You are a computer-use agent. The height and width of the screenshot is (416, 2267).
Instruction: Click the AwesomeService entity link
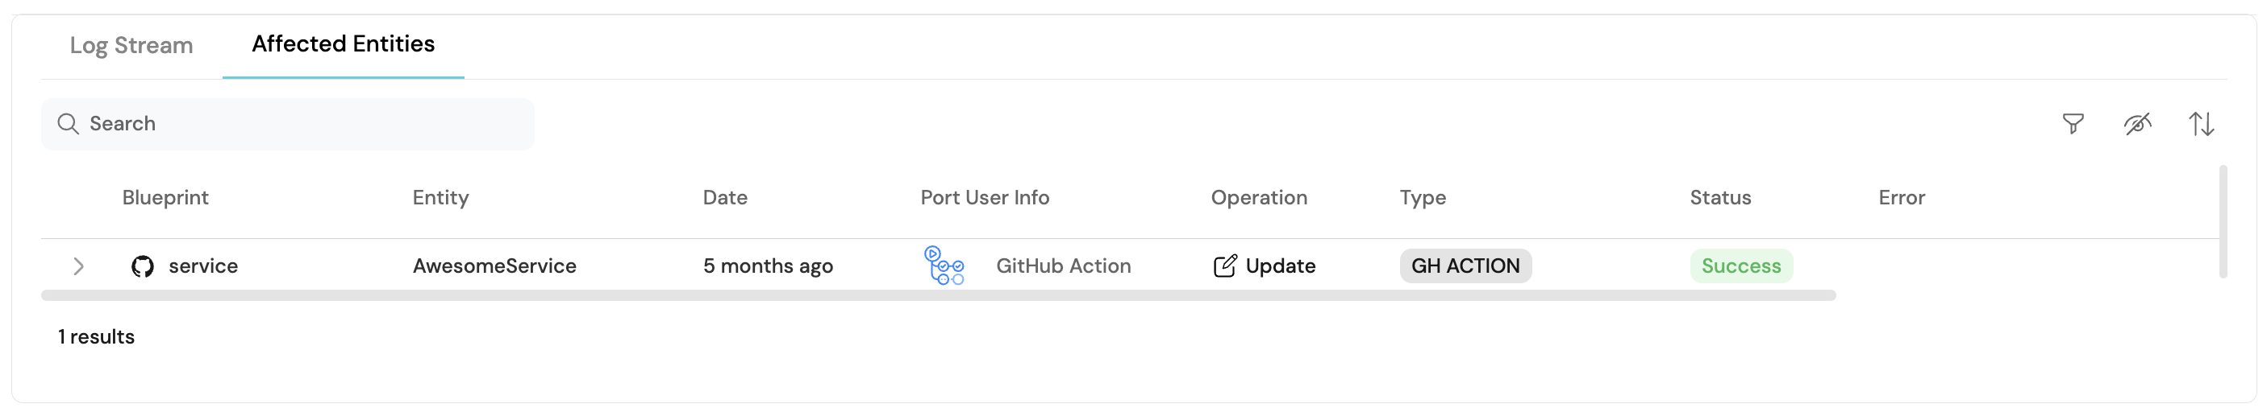[x=494, y=266]
